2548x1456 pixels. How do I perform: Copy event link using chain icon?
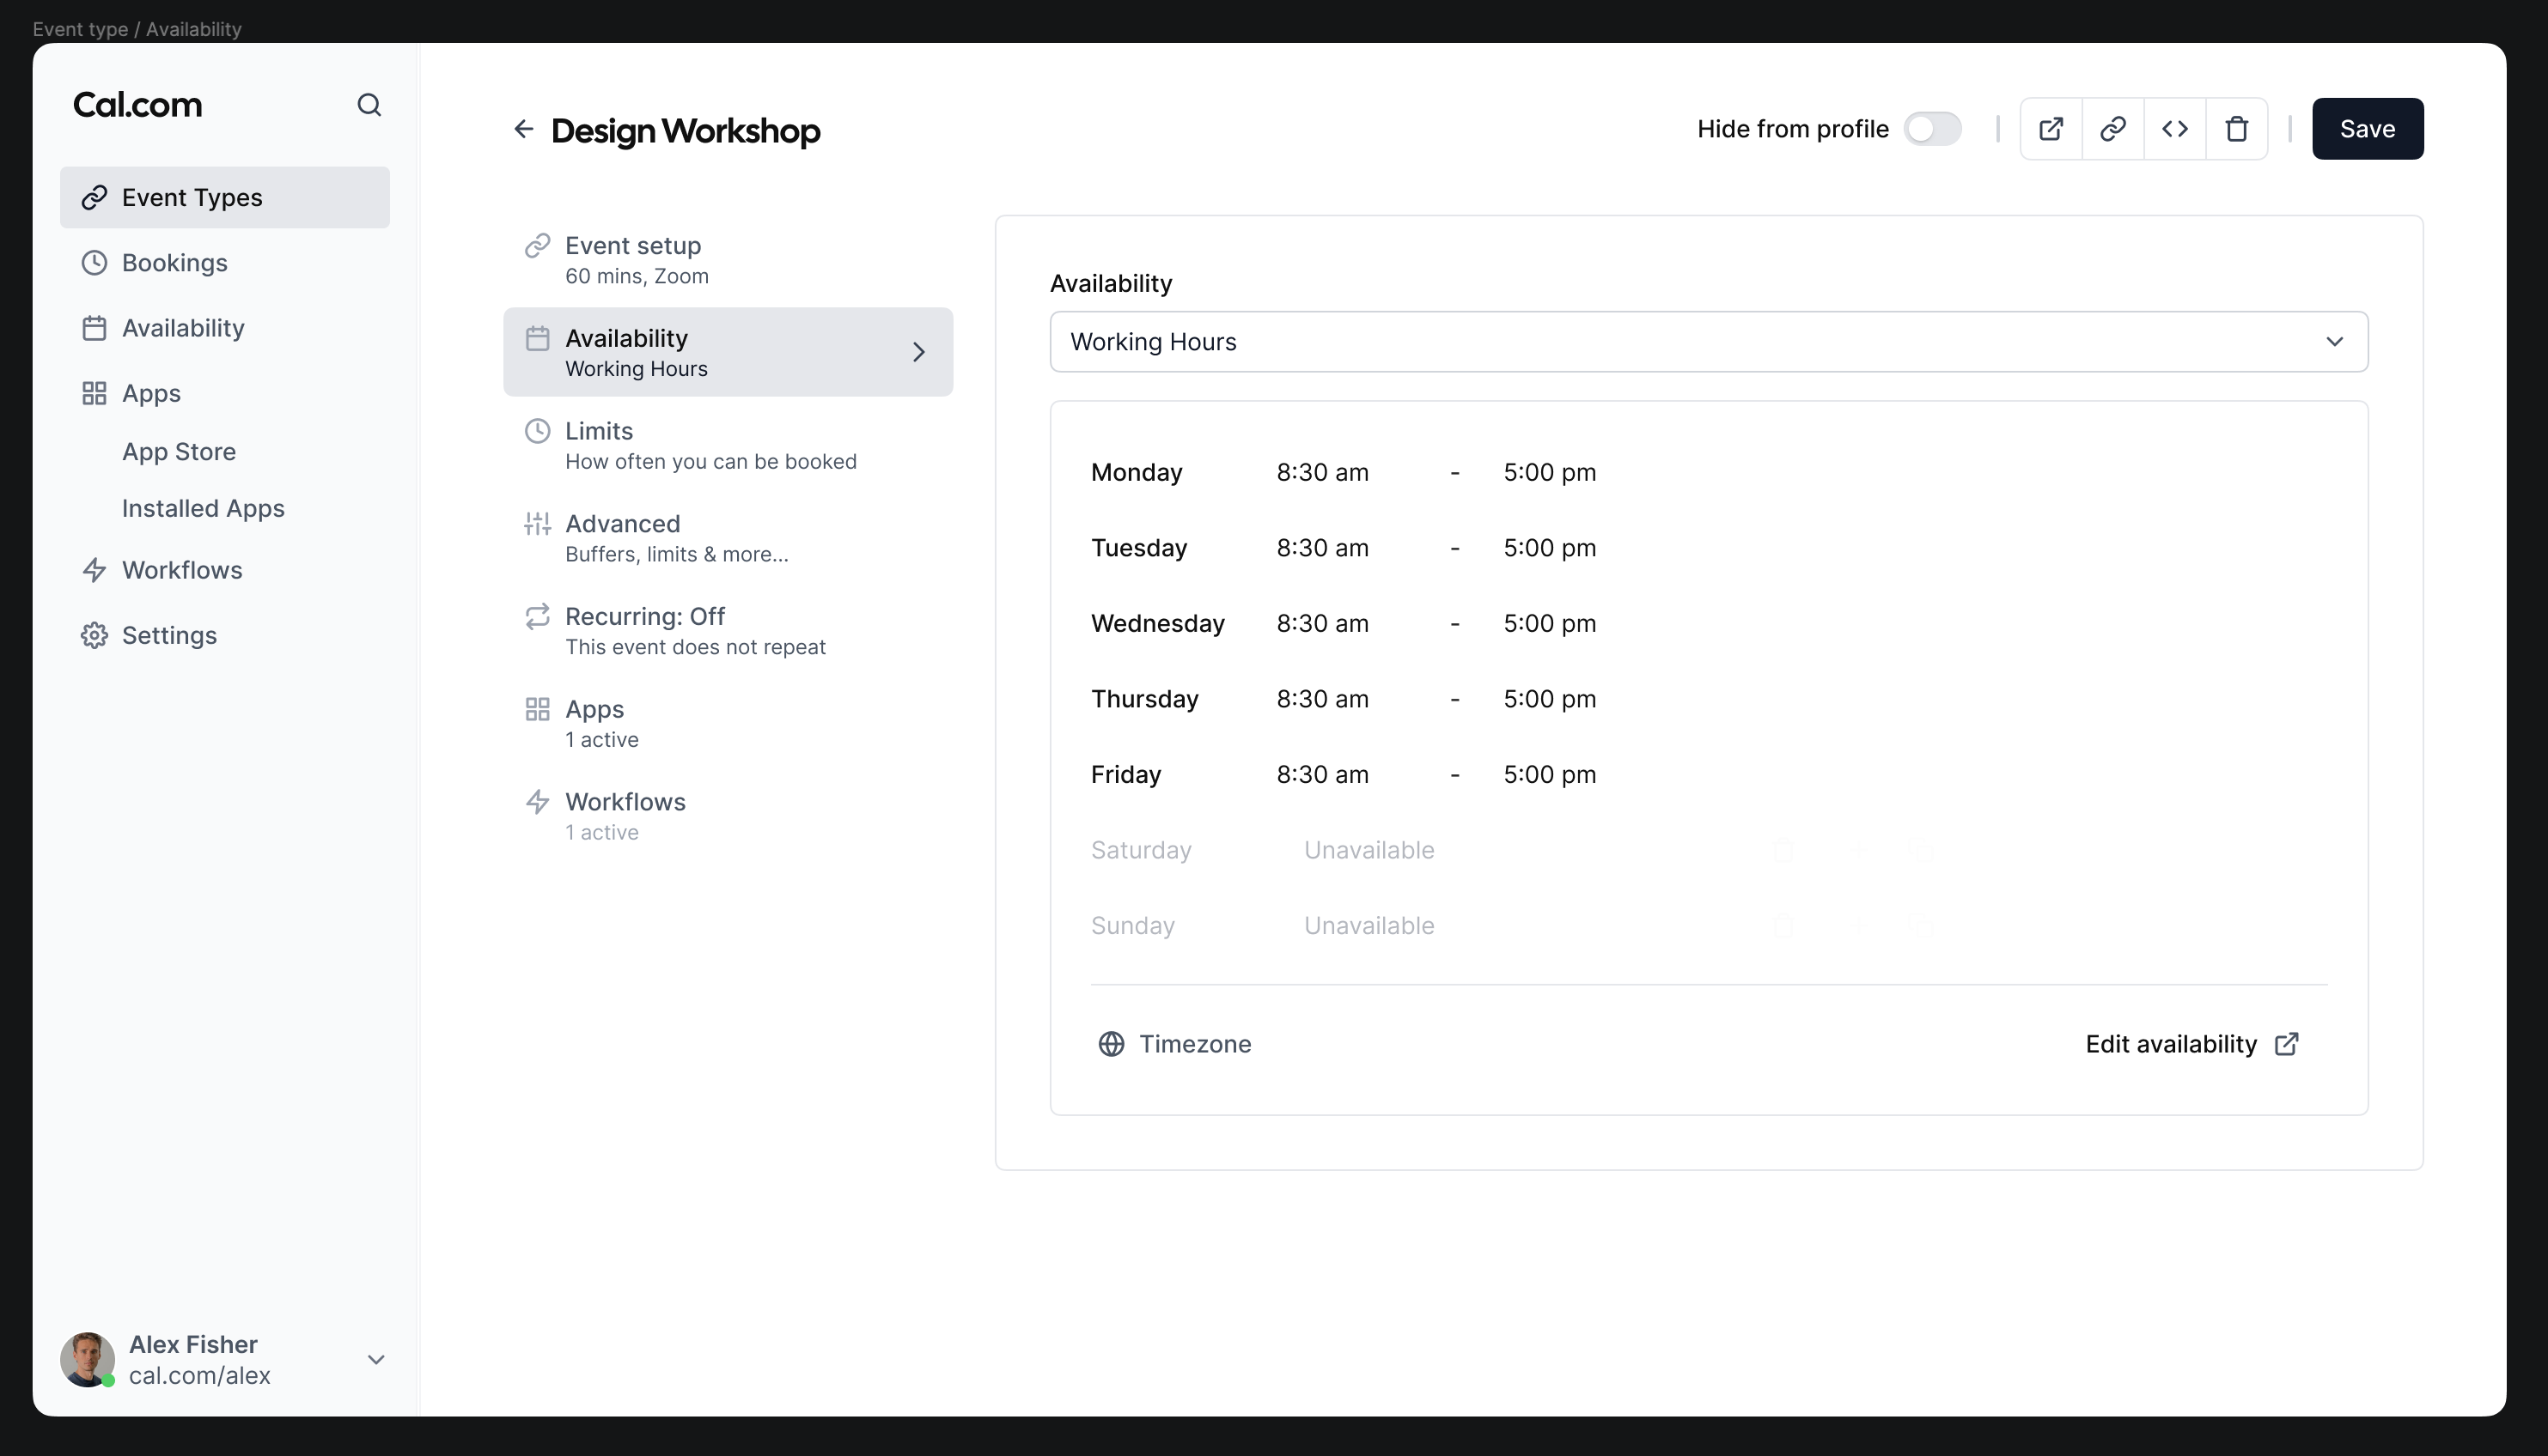2112,129
